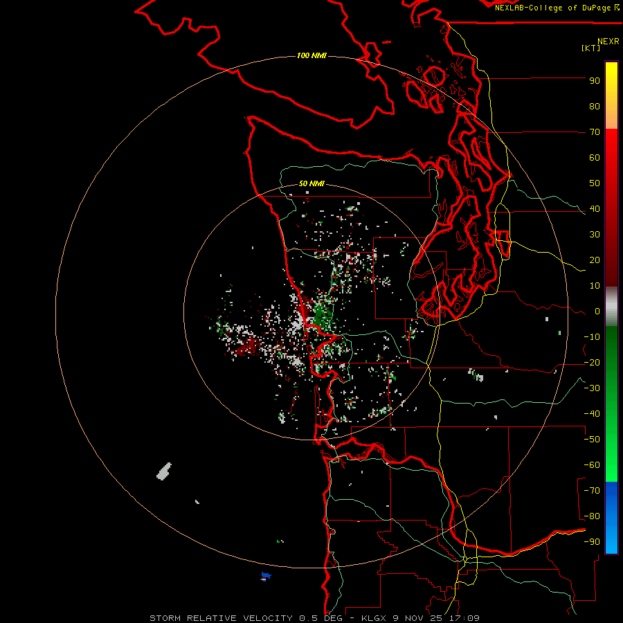Pick the blue segment of the color bar

611,518
